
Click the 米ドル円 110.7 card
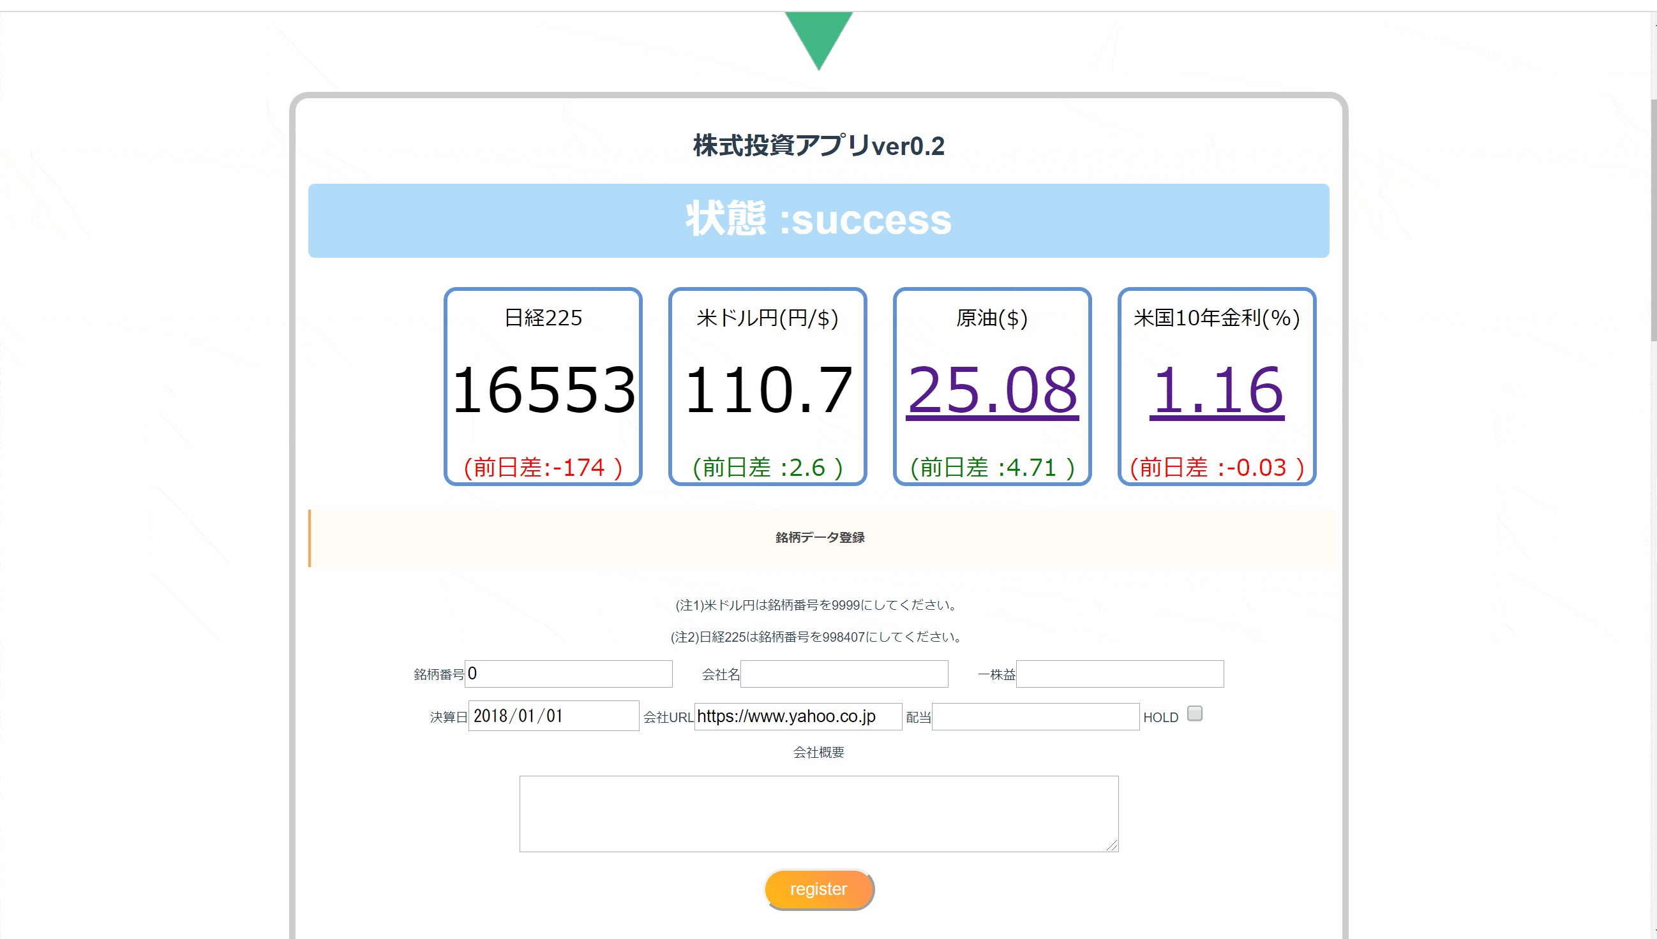767,387
